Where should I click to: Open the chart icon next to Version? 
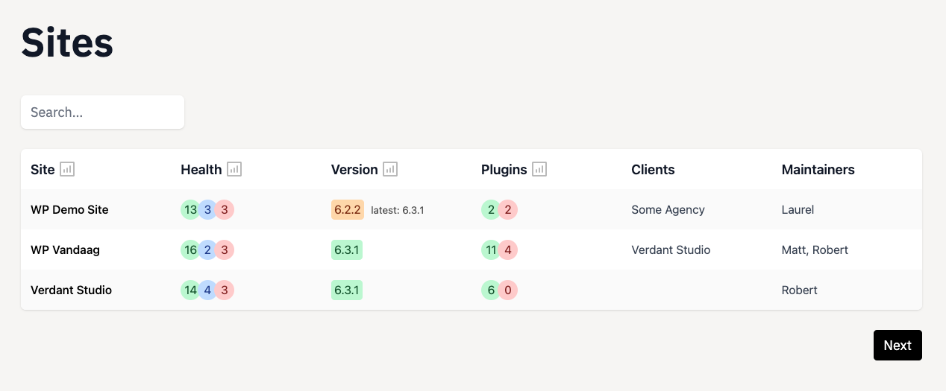coord(390,169)
